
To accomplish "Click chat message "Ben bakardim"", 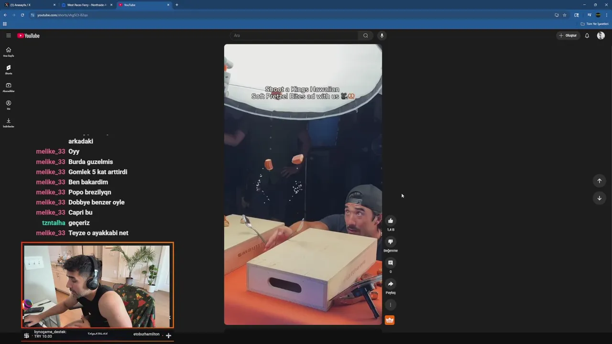I will [x=88, y=182].
